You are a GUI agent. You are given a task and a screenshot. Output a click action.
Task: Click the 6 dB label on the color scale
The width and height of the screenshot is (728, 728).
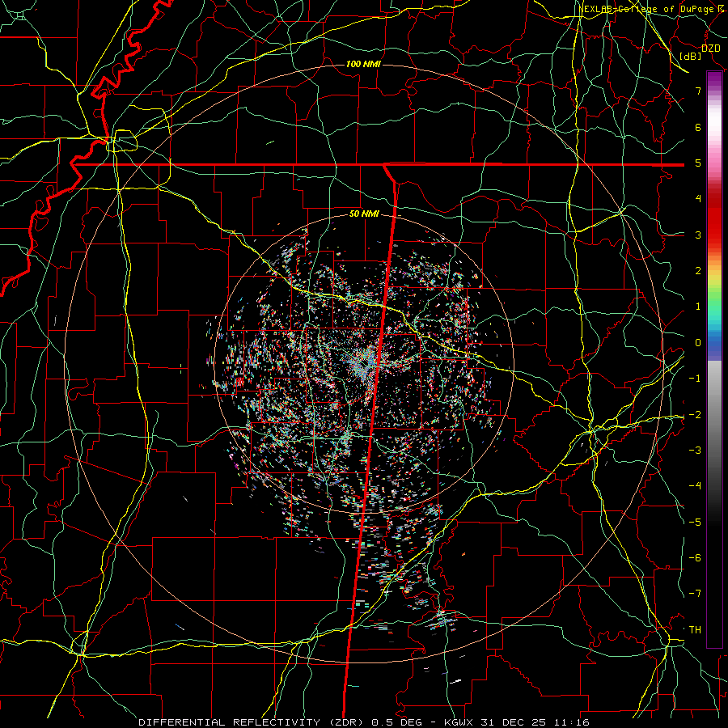click(698, 127)
